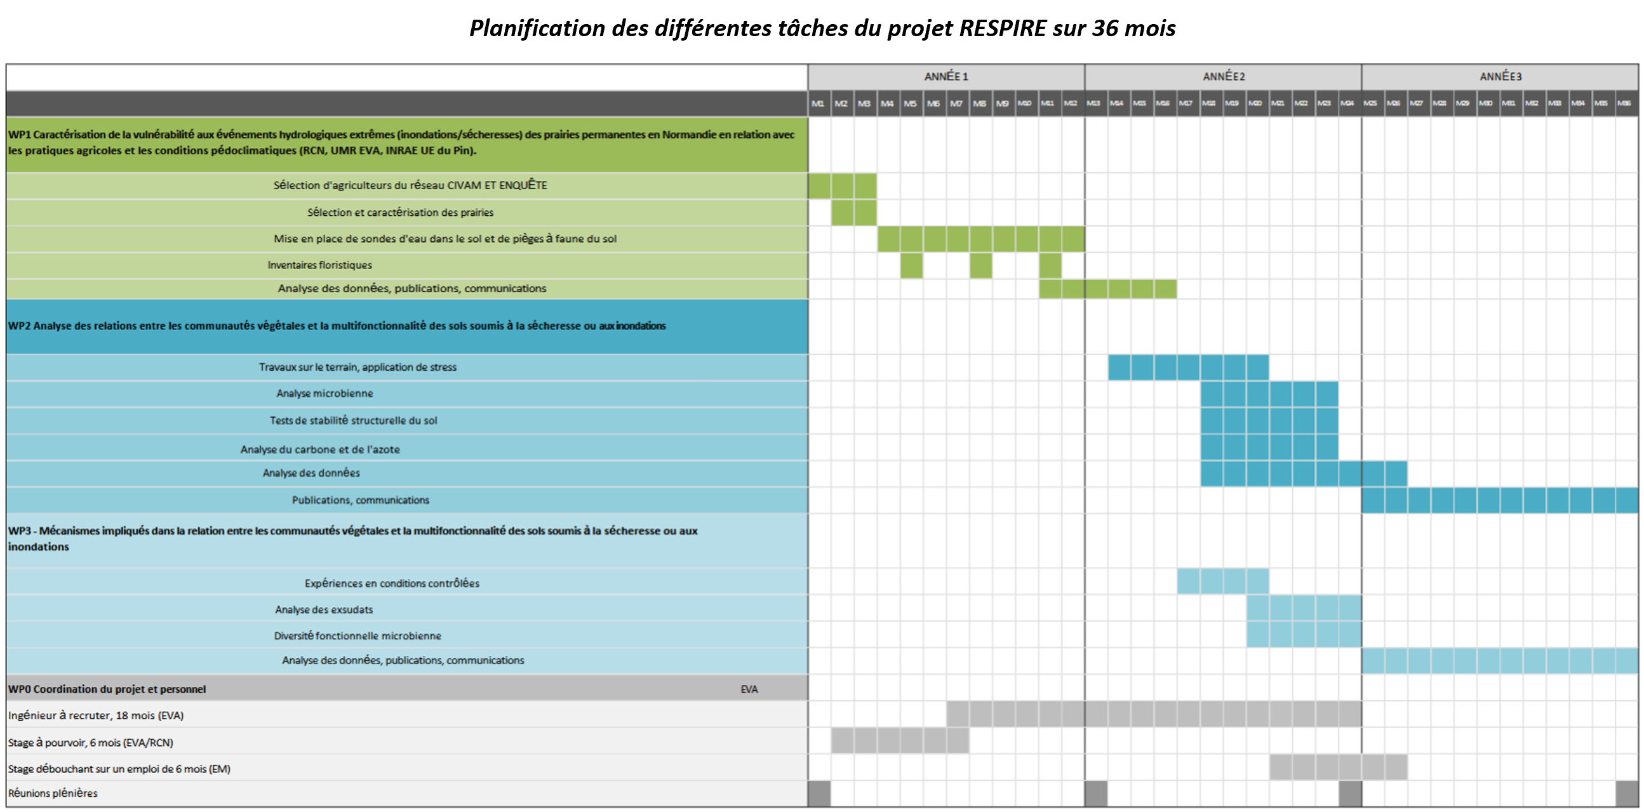Select the ANNÉE 3 header cell
Viewport: 1644px width, 812px height.
1500,77
